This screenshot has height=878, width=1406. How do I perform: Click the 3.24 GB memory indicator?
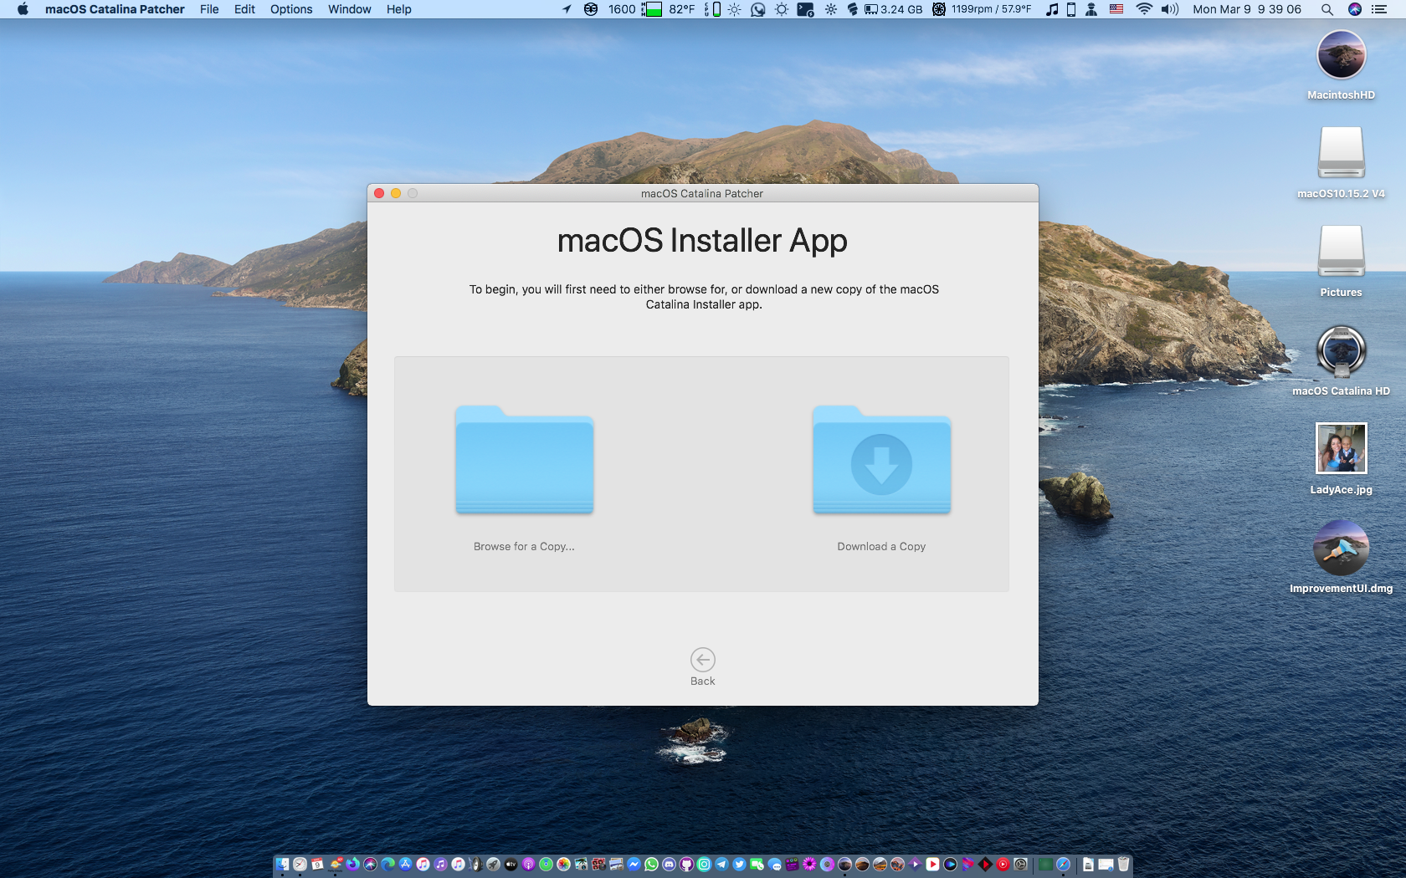coord(893,9)
